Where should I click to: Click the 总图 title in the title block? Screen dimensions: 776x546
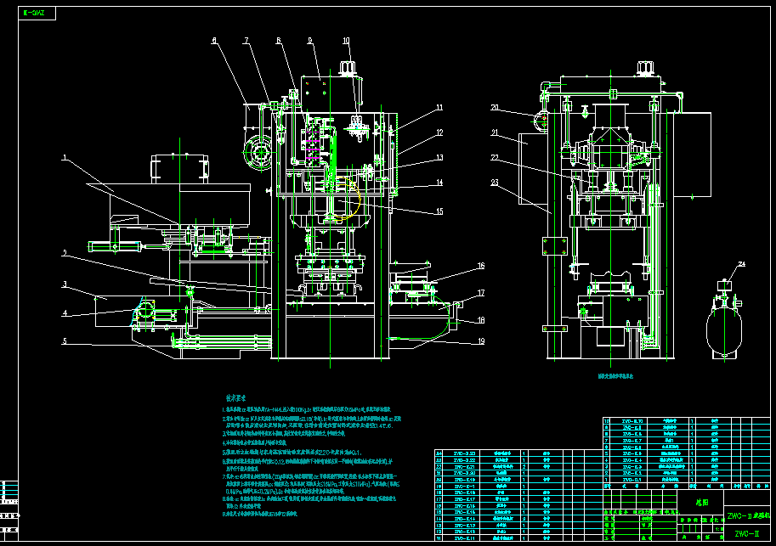tap(702, 503)
